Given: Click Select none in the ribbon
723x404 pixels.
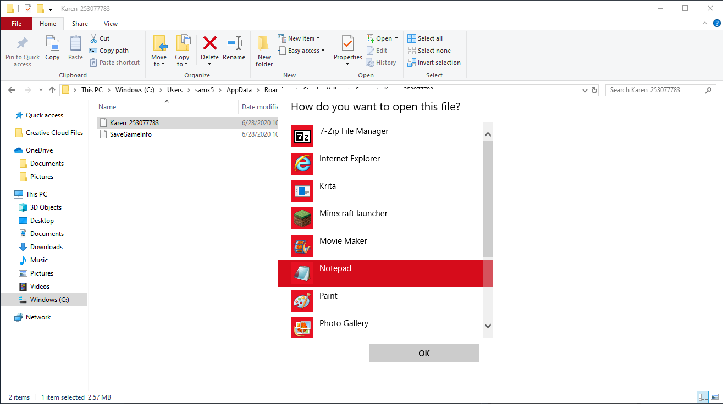Looking at the screenshot, I should click(x=429, y=50).
